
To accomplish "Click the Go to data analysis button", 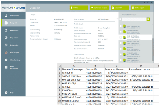I will pos(99,8).
